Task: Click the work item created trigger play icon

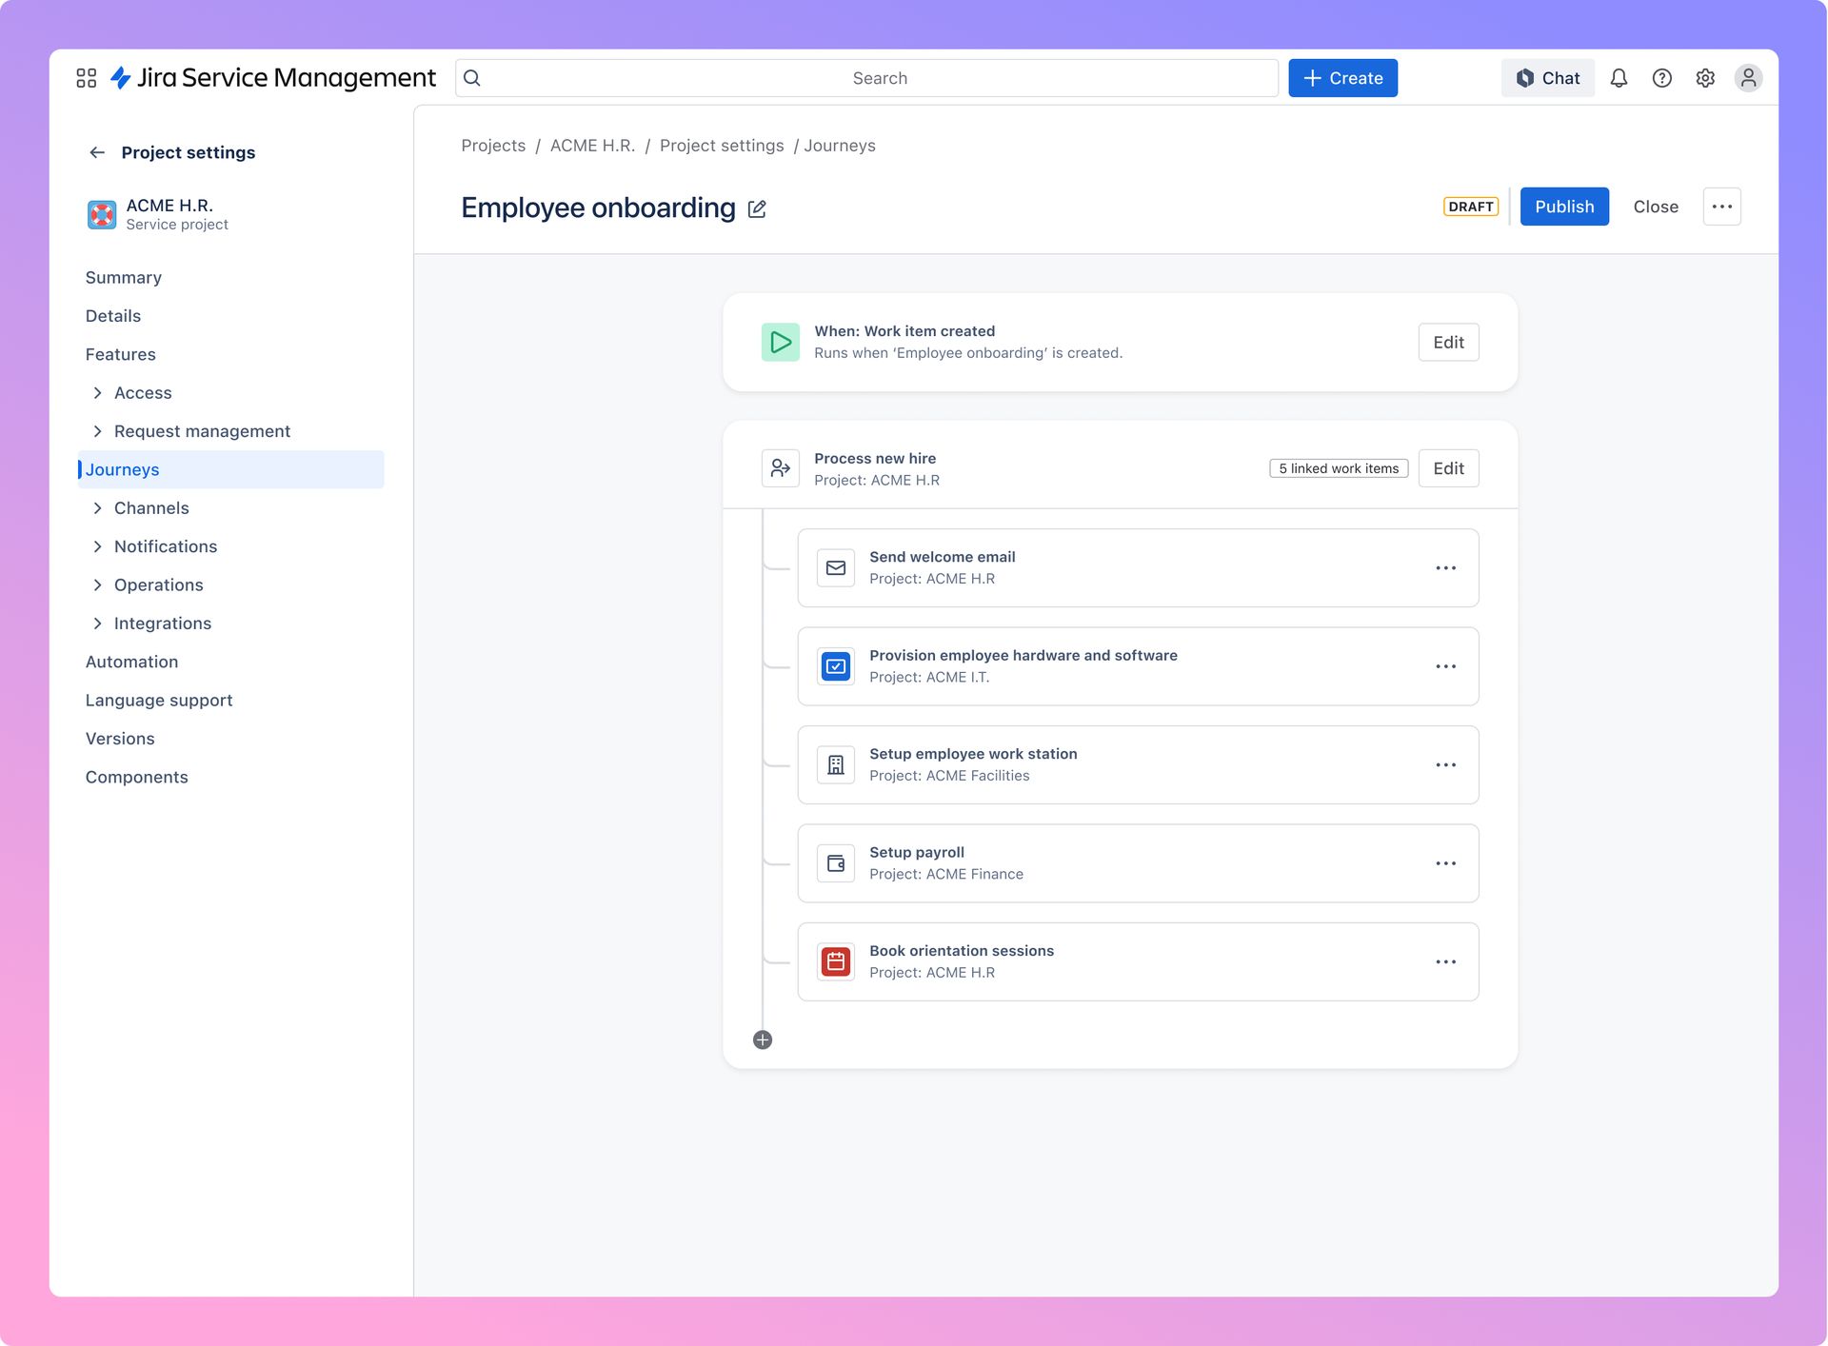Action: tap(781, 342)
